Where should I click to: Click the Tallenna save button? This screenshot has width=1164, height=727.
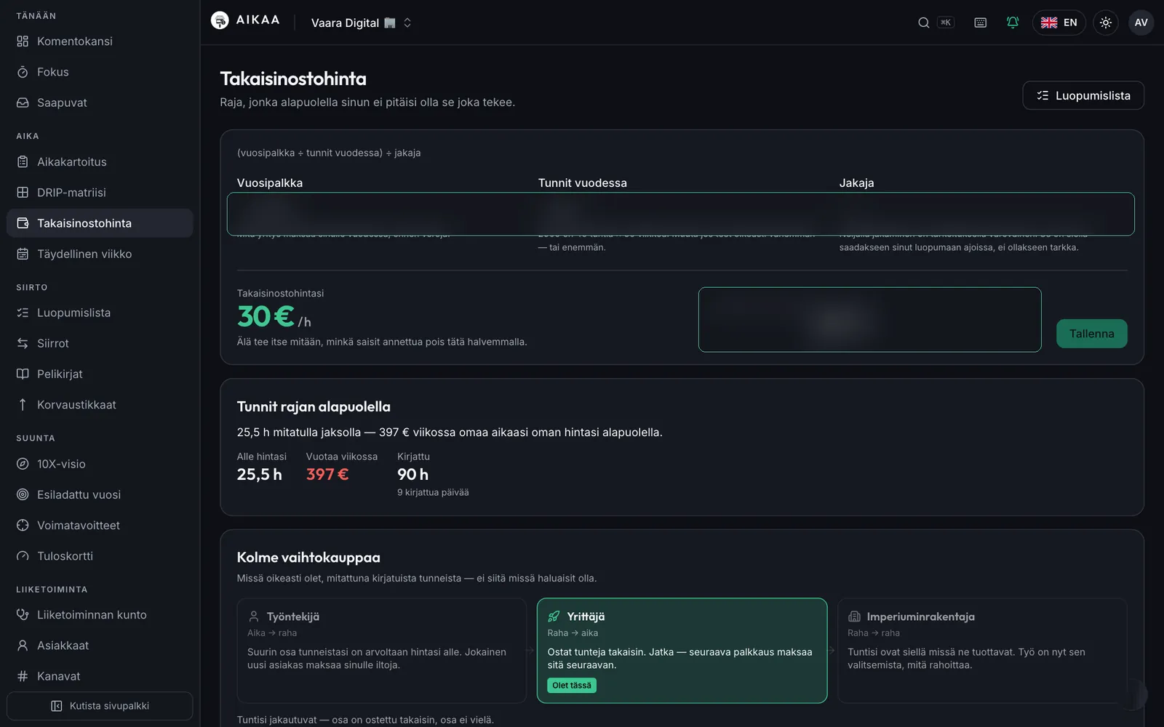(1092, 334)
